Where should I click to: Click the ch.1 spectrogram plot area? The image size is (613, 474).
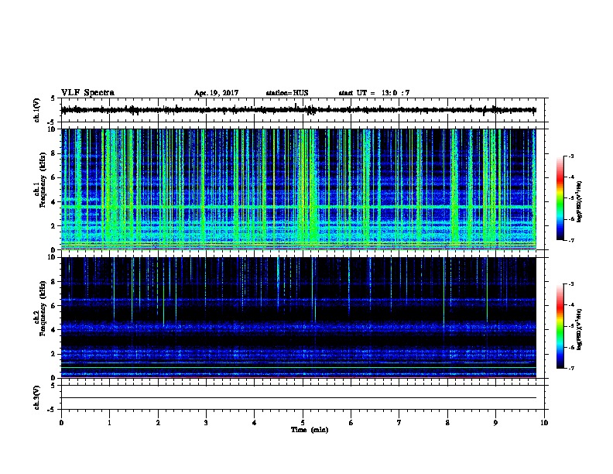tap(299, 189)
